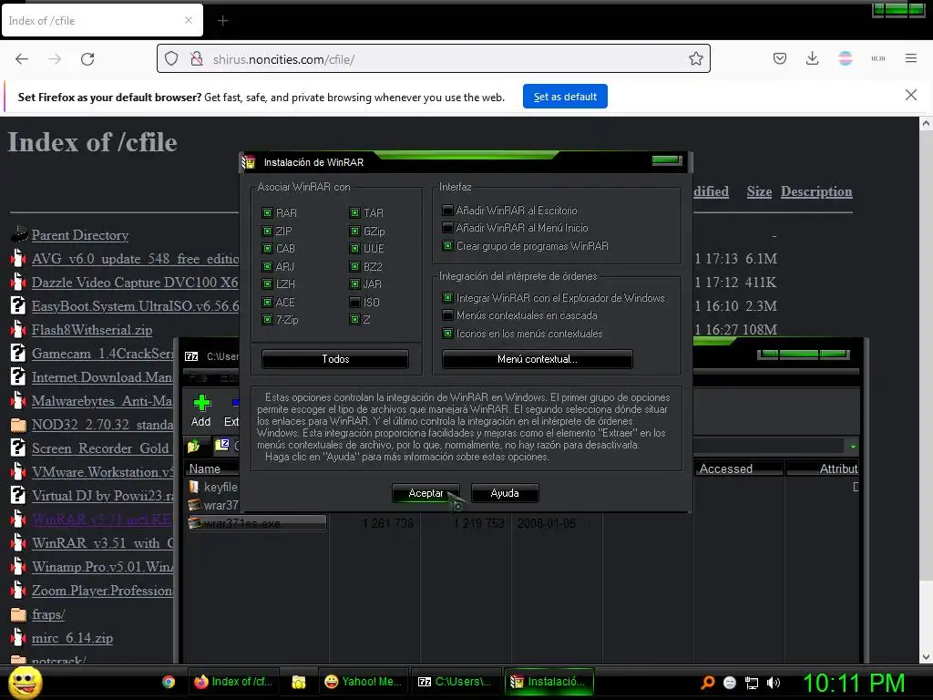Toggle Integrar WinRAR con el Explorador
The width and height of the screenshot is (933, 700).
447,298
